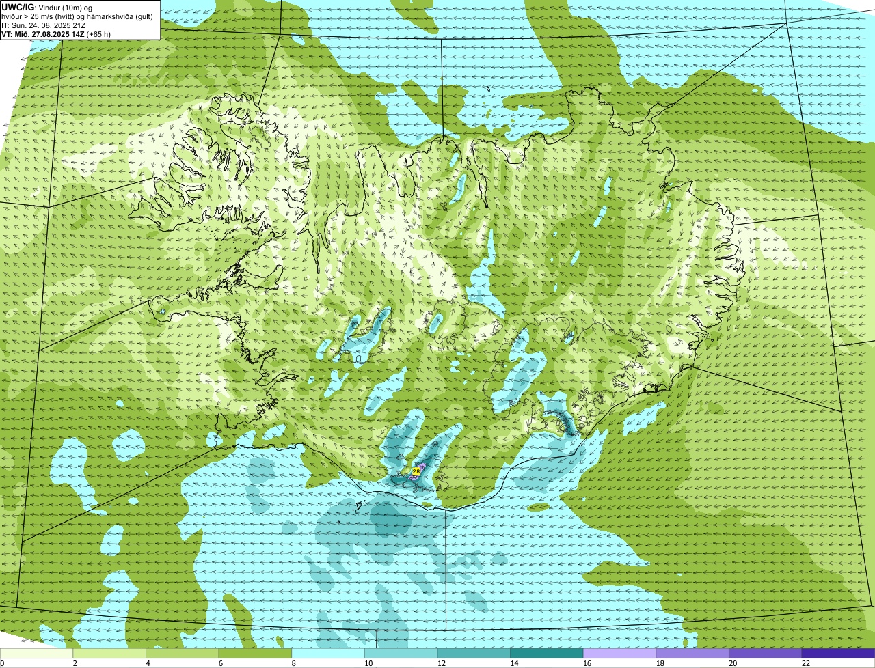Viewport: 875px width, 668px height.
Task: Click the 'hviður > 25 m/s' legend line
Action: [77, 16]
